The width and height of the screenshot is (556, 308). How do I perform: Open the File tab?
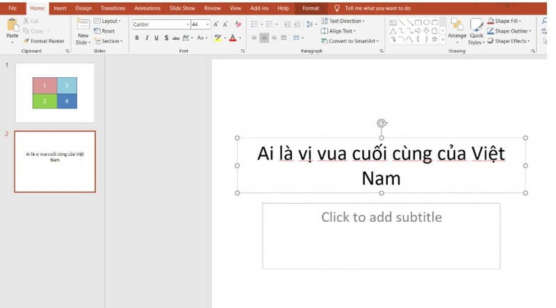coord(13,8)
